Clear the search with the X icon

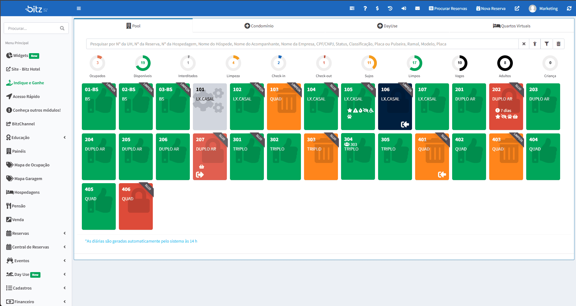pos(524,44)
